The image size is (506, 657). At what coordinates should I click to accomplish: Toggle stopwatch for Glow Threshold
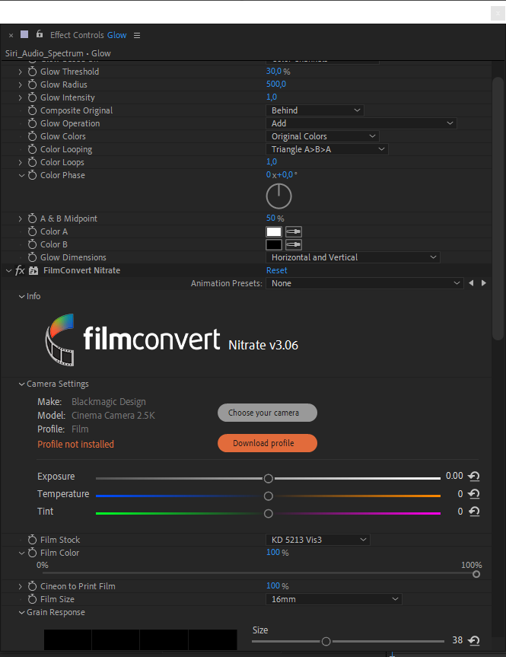click(x=32, y=72)
